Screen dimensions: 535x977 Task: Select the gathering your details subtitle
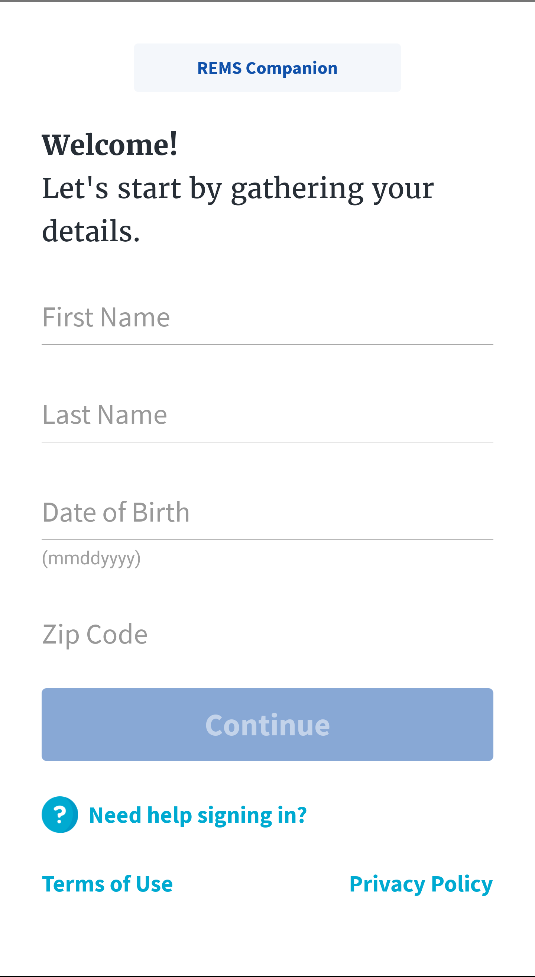(238, 209)
